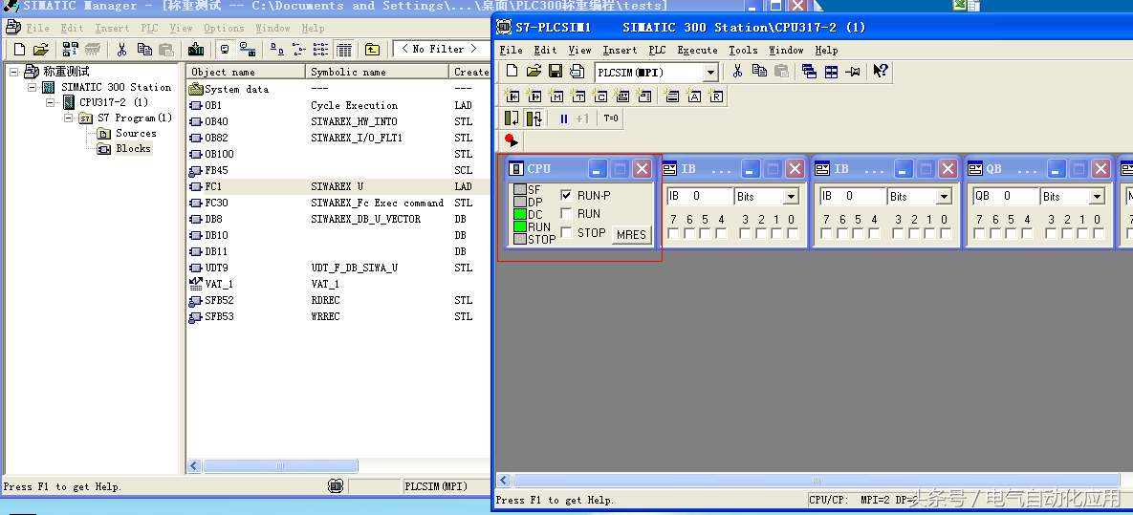The image size is (1133, 515).
Task: Click Cascade Windows icon in PLCSIM
Action: click(x=809, y=71)
